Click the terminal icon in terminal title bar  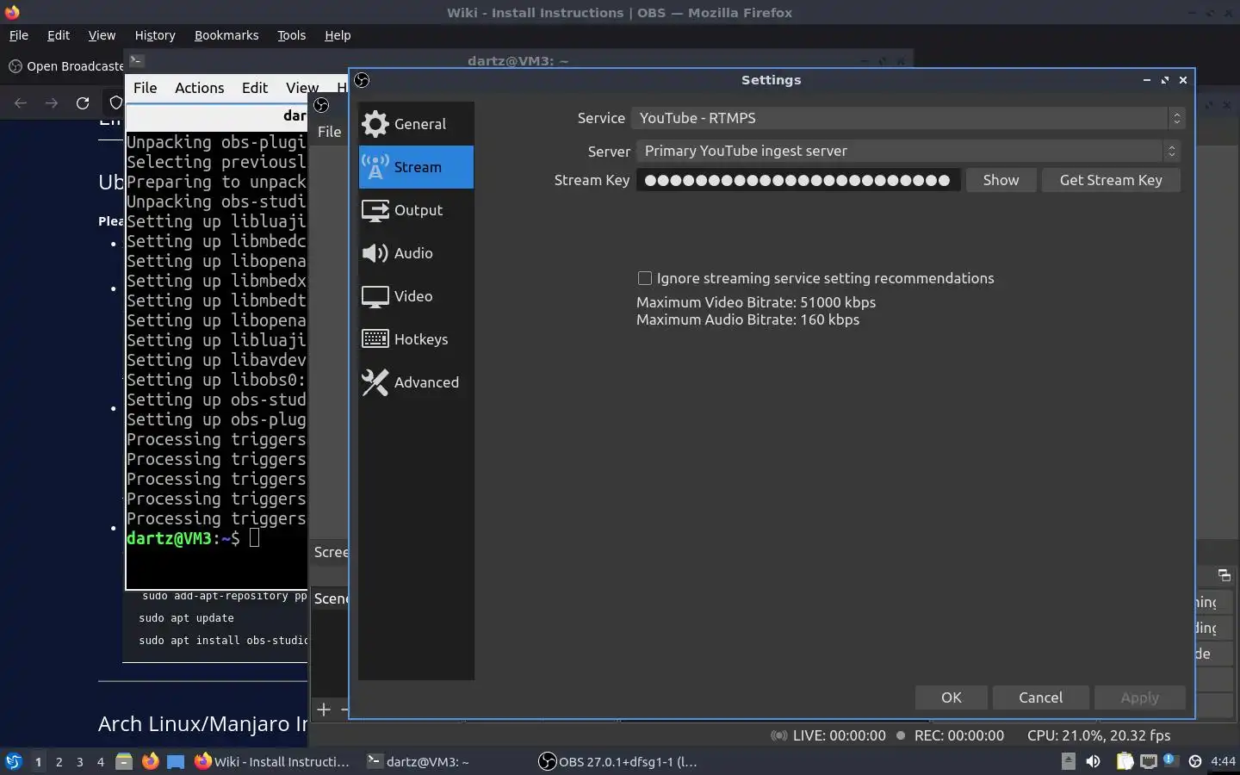click(x=137, y=60)
